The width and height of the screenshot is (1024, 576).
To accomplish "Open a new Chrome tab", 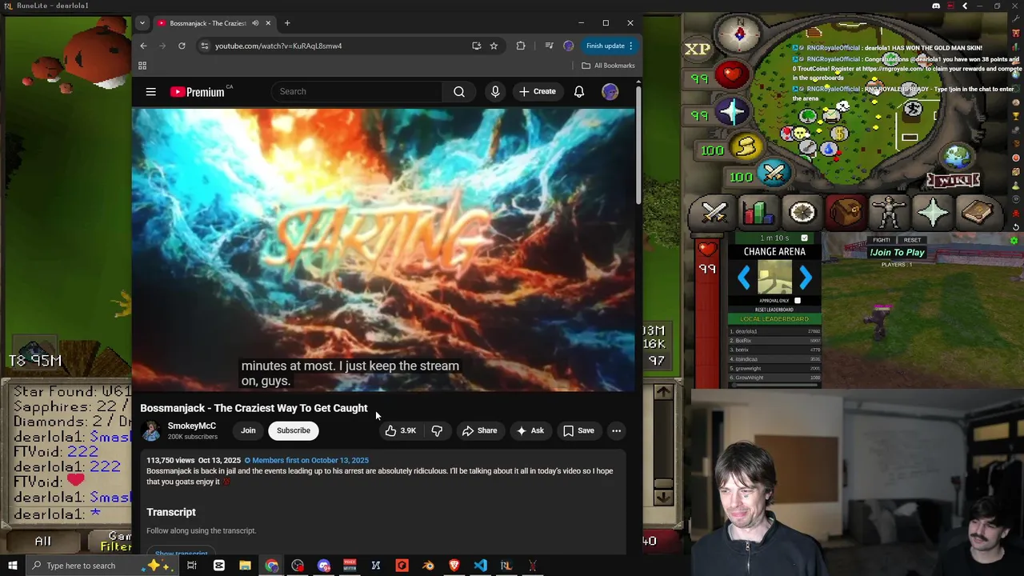I will pos(287,23).
